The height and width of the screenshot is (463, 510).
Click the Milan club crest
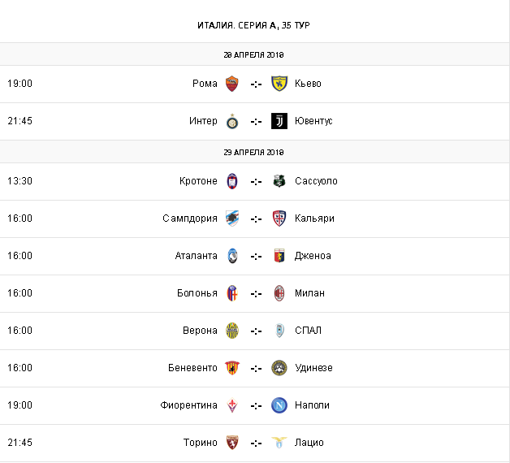point(279,293)
